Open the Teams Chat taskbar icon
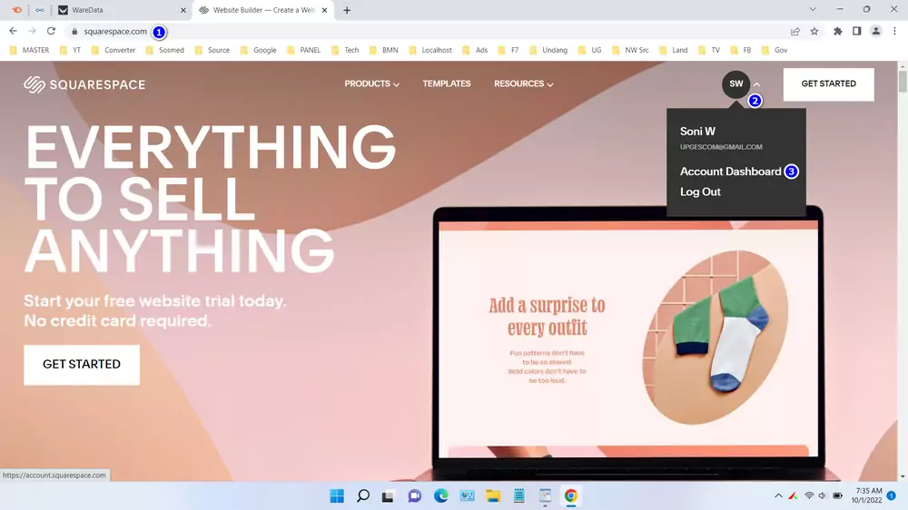The width and height of the screenshot is (908, 510). pos(415,495)
